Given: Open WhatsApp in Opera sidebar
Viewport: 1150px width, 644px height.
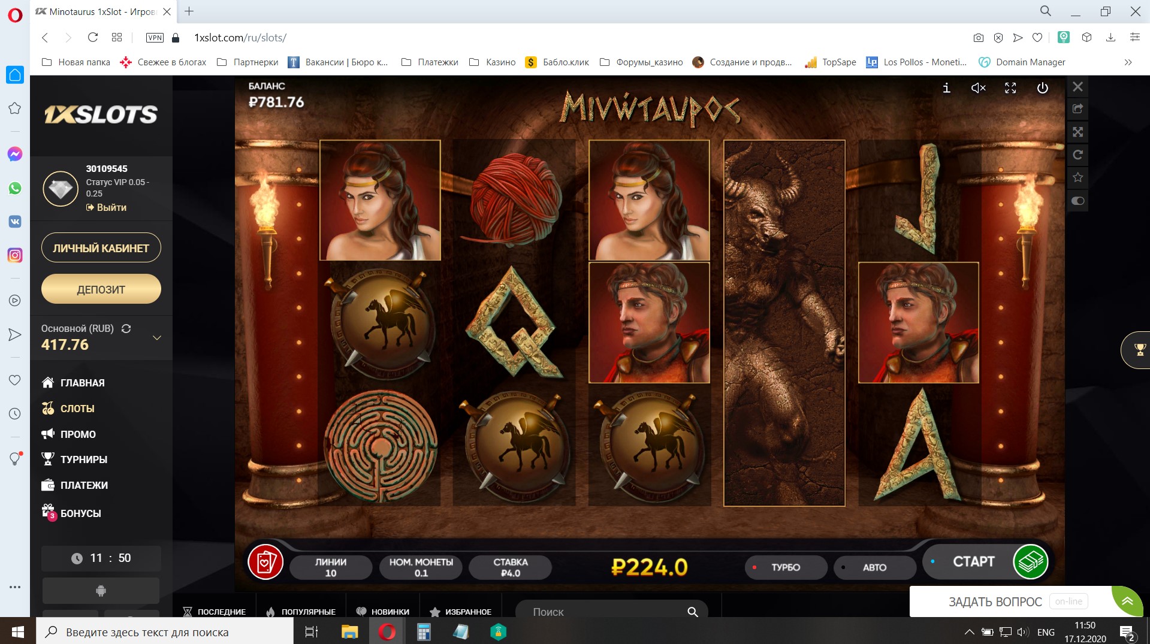Looking at the screenshot, I should click(x=15, y=188).
